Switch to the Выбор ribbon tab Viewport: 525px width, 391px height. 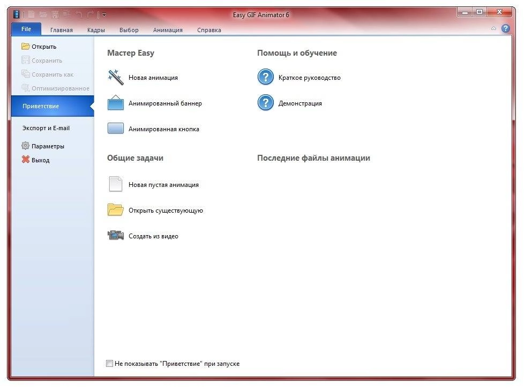129,30
